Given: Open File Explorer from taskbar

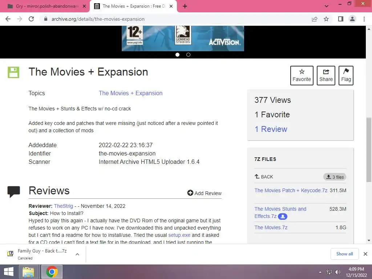Looking at the screenshot, I should (x=28, y=272).
